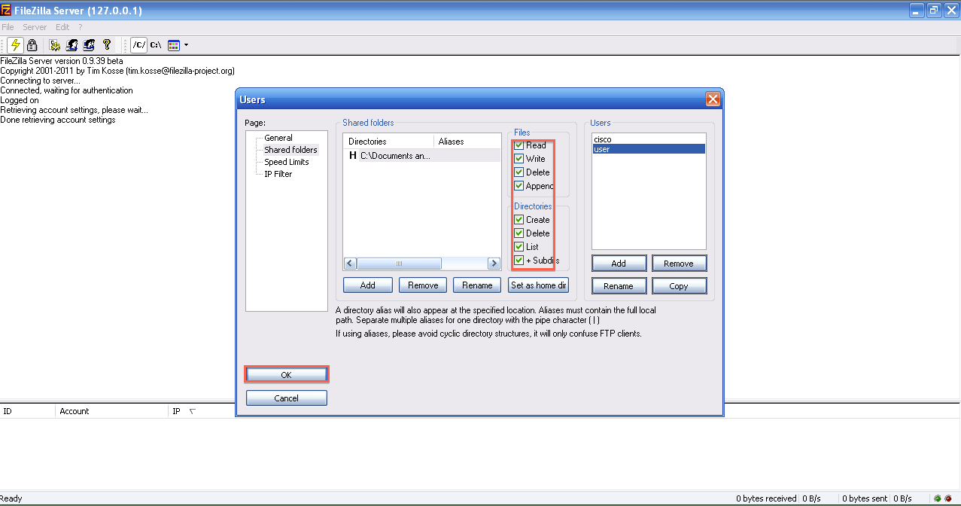
Task: Select user cisco in Users list
Action: [x=649, y=139]
